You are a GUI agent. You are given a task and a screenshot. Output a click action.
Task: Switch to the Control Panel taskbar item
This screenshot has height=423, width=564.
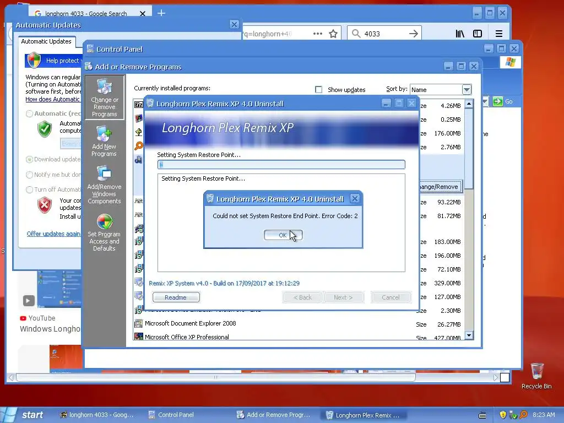[172, 415]
